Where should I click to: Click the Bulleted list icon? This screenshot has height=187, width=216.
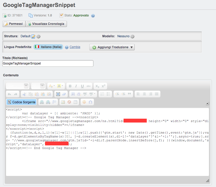point(108,94)
